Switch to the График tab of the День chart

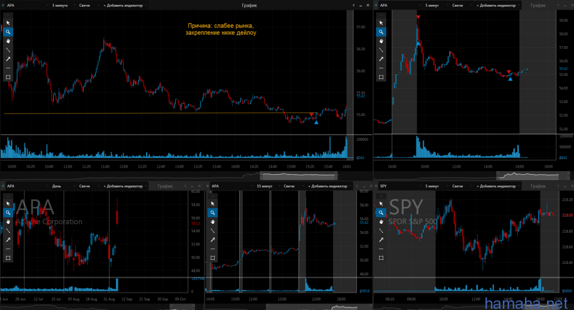165,186
